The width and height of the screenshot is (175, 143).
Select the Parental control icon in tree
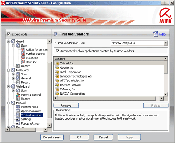coord(18,95)
